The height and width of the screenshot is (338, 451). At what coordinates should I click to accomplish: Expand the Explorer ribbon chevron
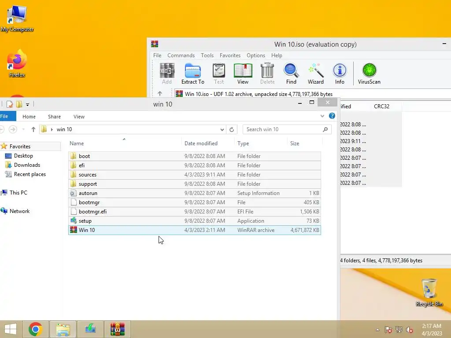[322, 116]
